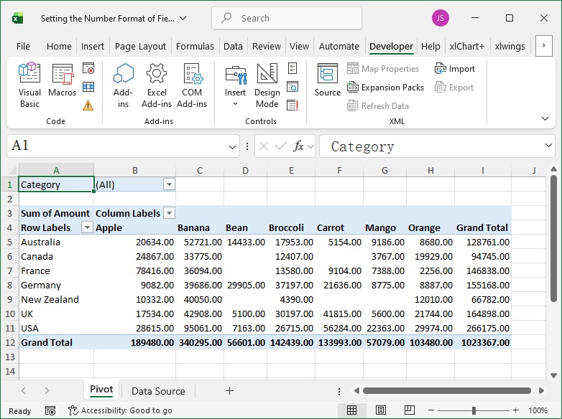562x419 pixels.
Task: Select the Germany Bean value 29905.00
Action: [246, 285]
